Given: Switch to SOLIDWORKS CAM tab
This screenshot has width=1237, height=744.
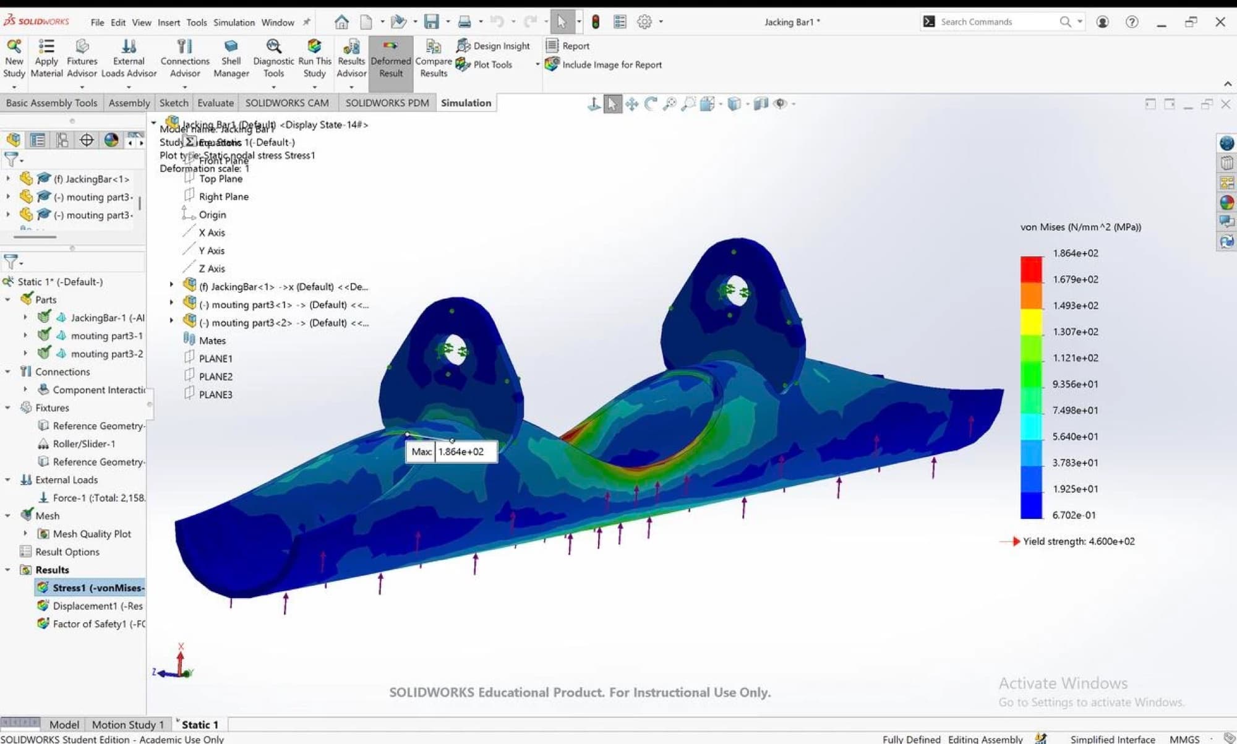Looking at the screenshot, I should (287, 103).
